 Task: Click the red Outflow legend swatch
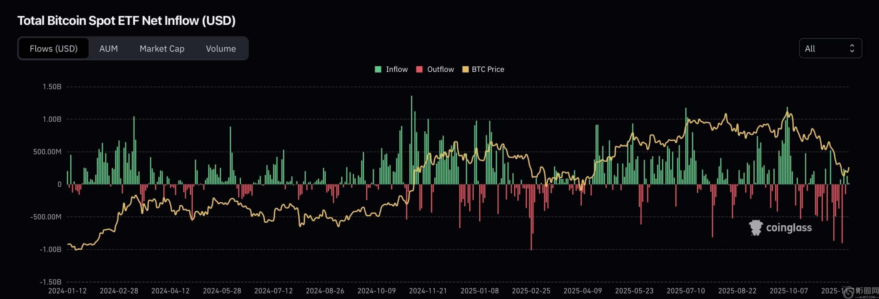click(419, 69)
